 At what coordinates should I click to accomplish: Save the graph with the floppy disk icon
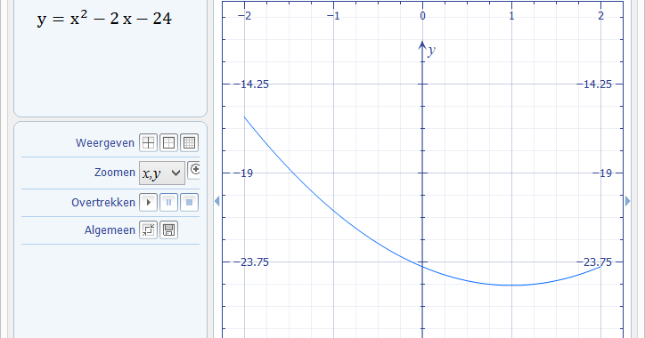[x=168, y=230]
